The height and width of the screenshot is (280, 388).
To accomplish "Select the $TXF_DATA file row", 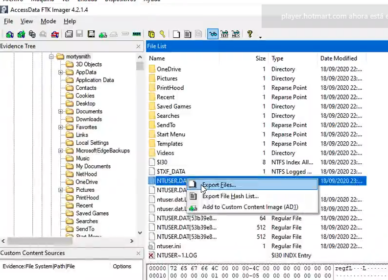I will coord(256,172).
